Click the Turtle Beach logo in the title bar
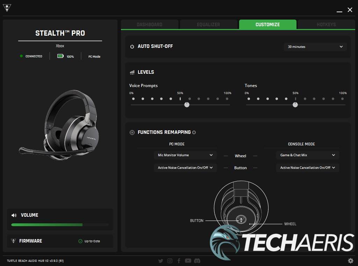 (7, 8)
